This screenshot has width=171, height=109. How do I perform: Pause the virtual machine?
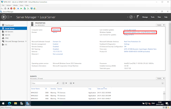(18, 9)
